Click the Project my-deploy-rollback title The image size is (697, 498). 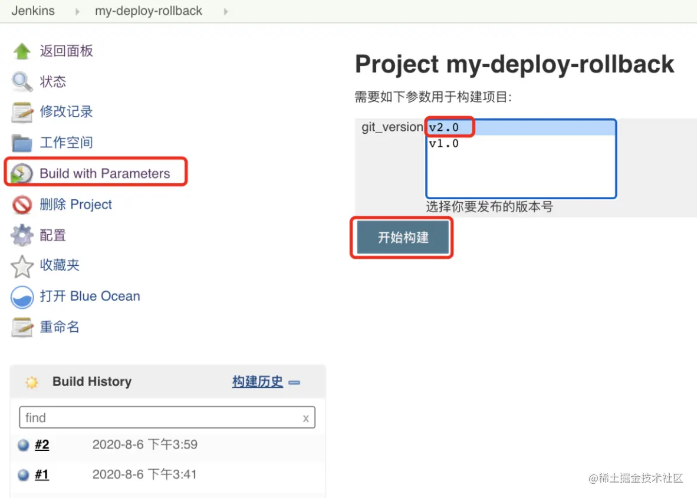coord(514,64)
